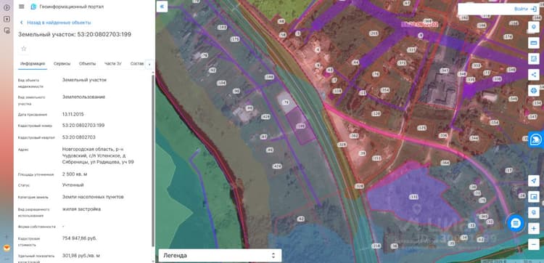Expand the tabs overflow arrow
Viewport: 544px width, 263px height.
(149, 64)
